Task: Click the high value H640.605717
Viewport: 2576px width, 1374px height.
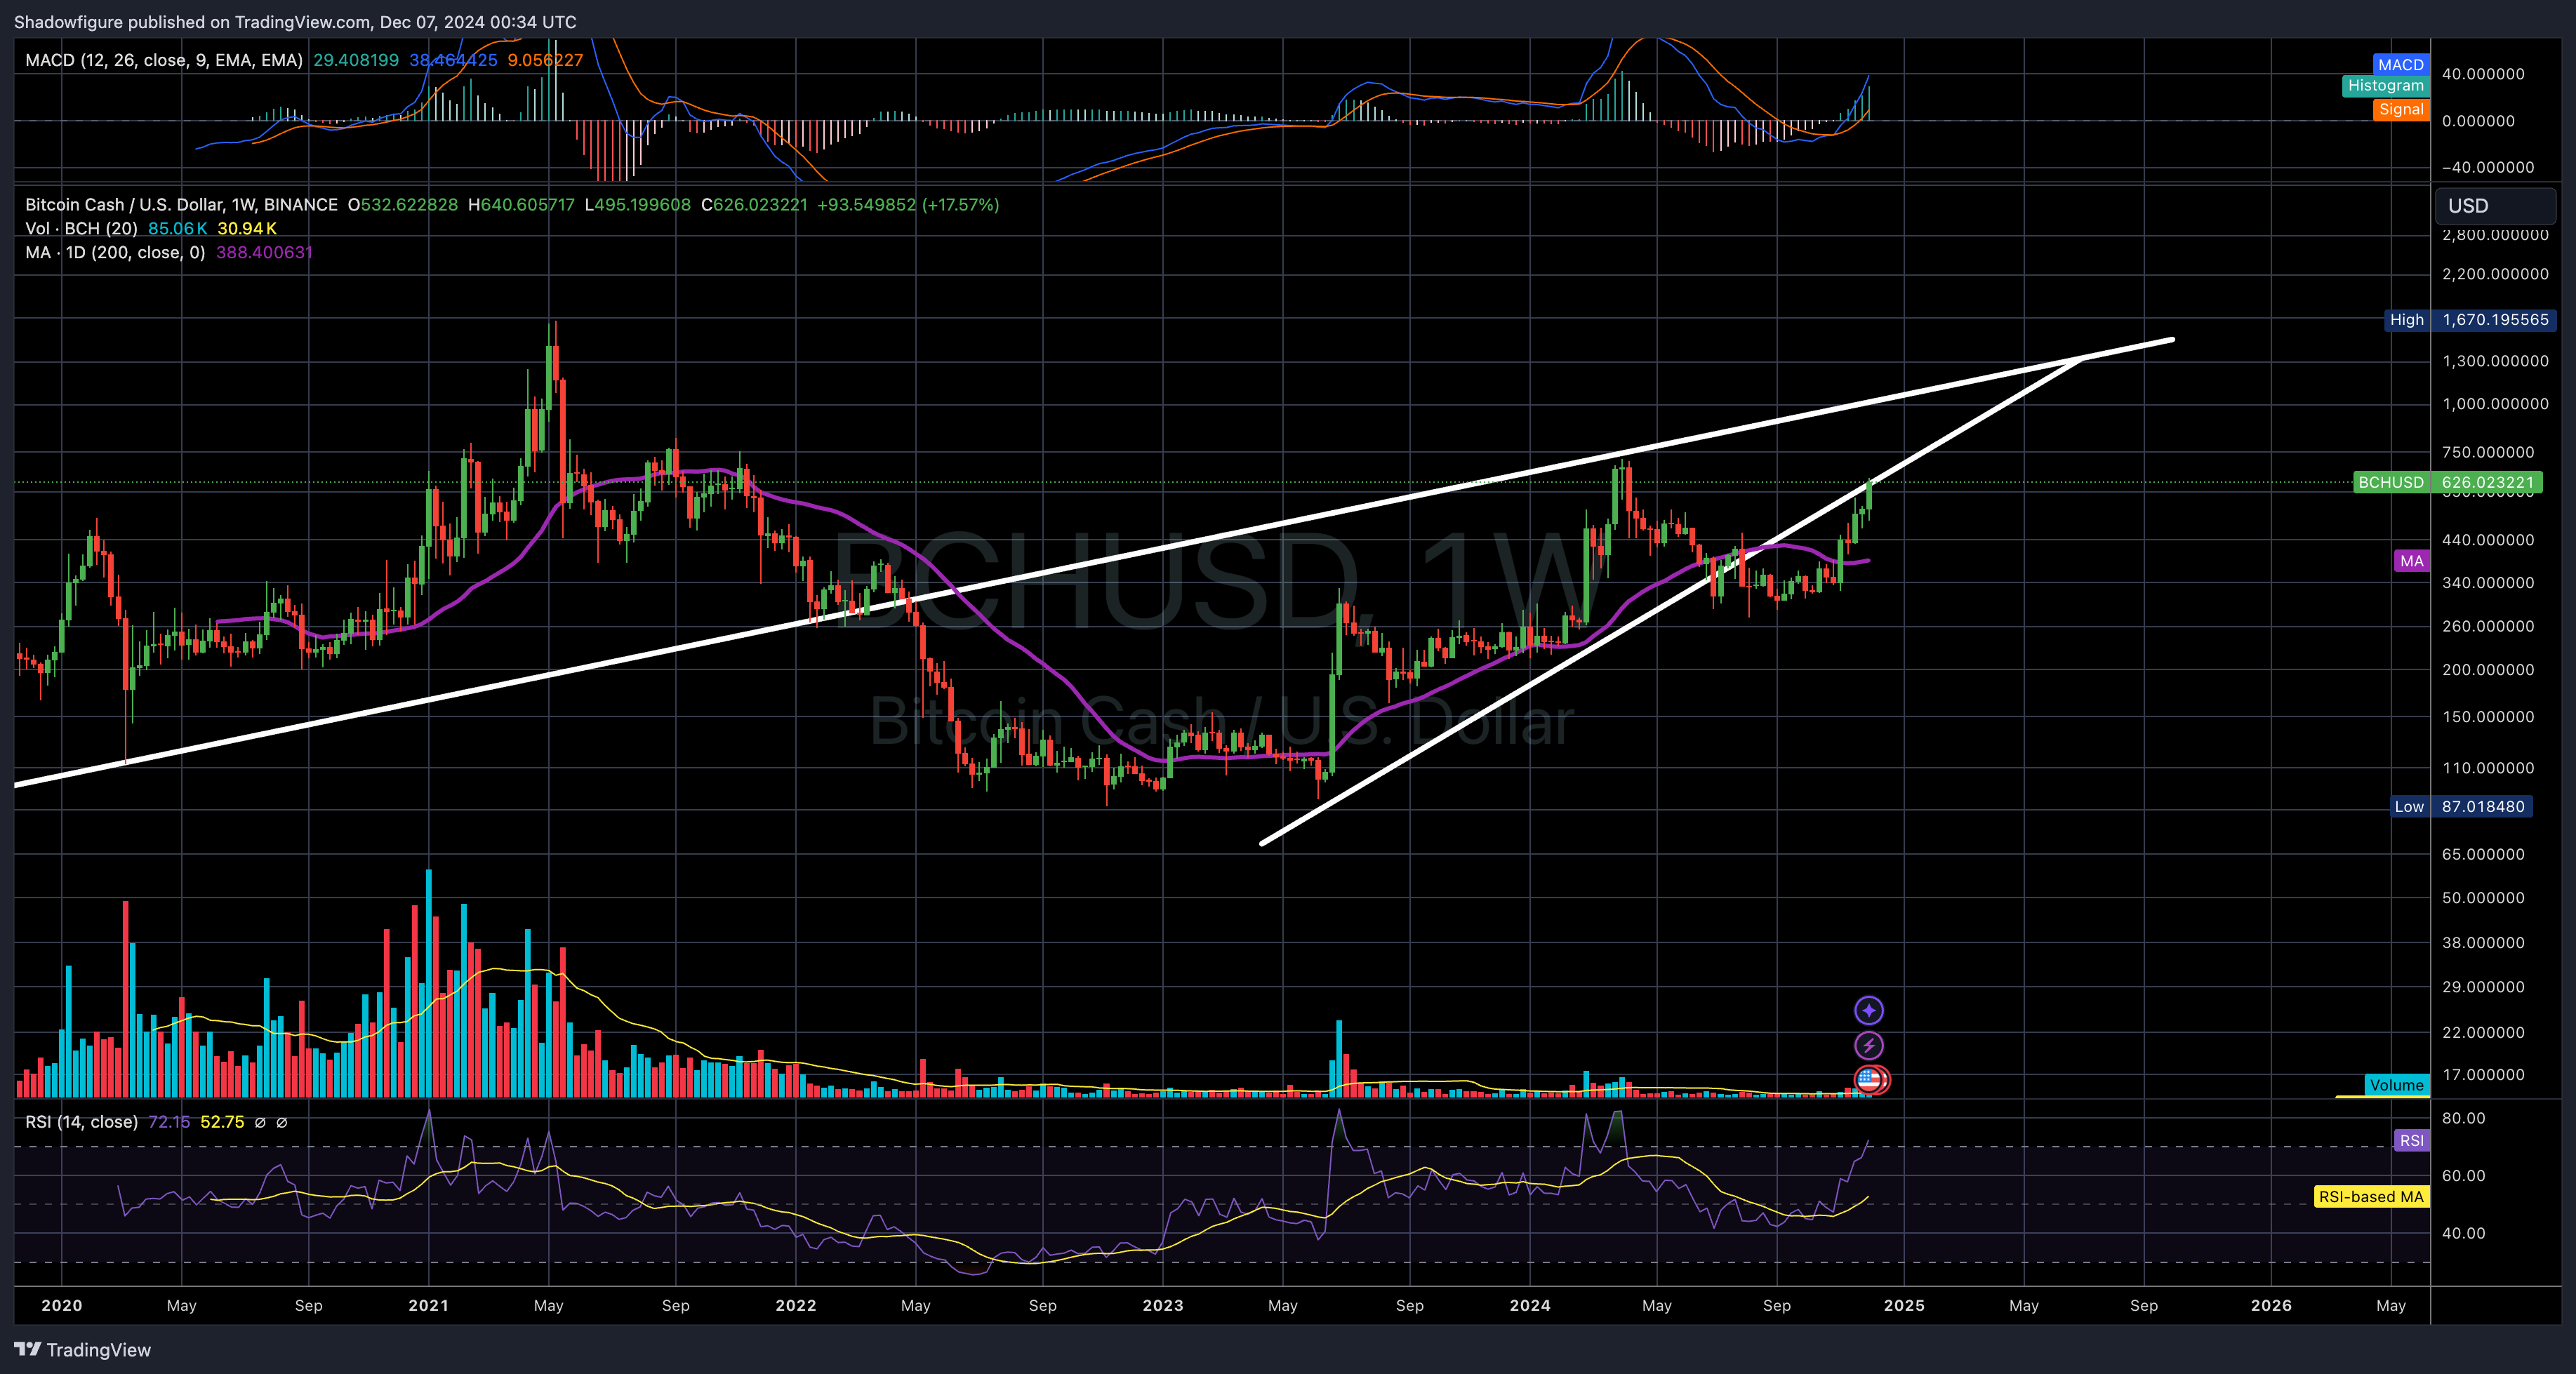Action: pos(520,205)
